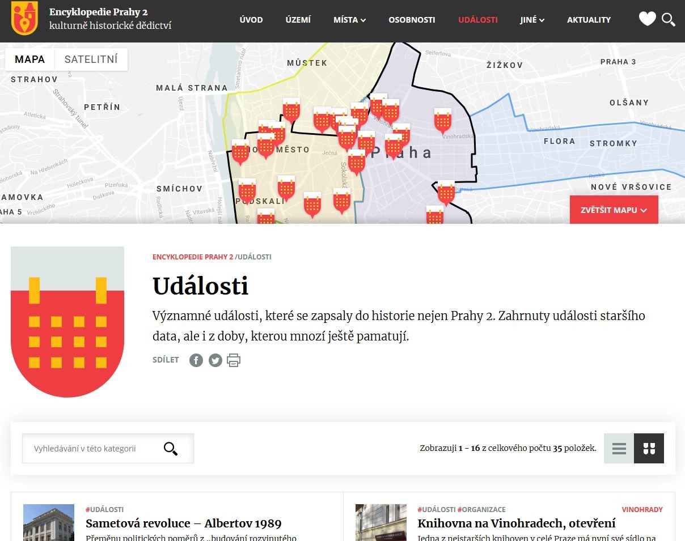Switch map to Mapa view
Viewport: 685px width, 541px height.
(x=29, y=59)
